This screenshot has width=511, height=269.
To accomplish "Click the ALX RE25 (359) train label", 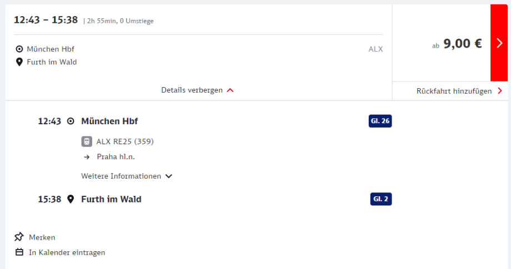I will (x=125, y=141).
